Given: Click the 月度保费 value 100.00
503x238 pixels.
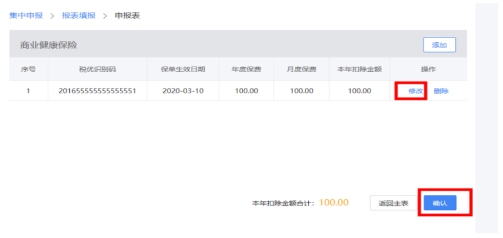Looking at the screenshot, I should pos(301,91).
